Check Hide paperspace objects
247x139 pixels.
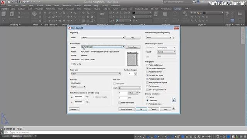[147, 83]
